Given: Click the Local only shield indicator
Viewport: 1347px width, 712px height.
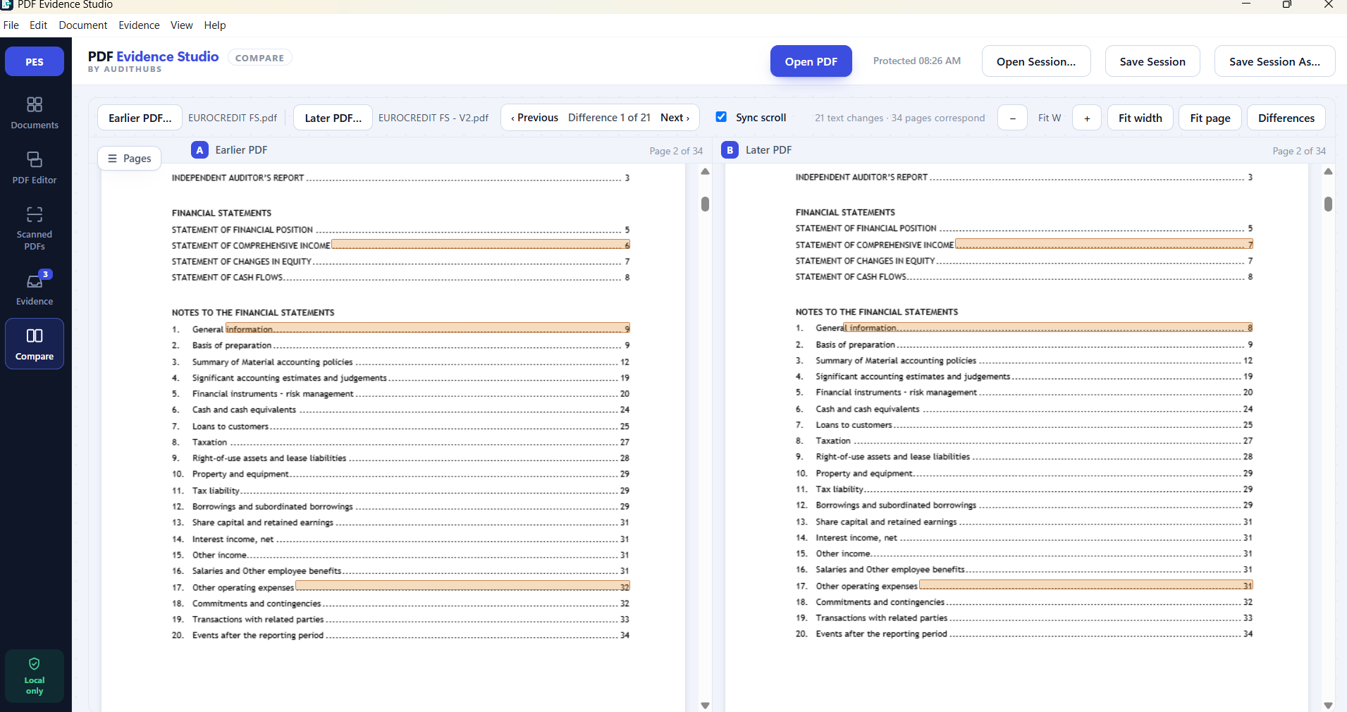Looking at the screenshot, I should (x=35, y=675).
